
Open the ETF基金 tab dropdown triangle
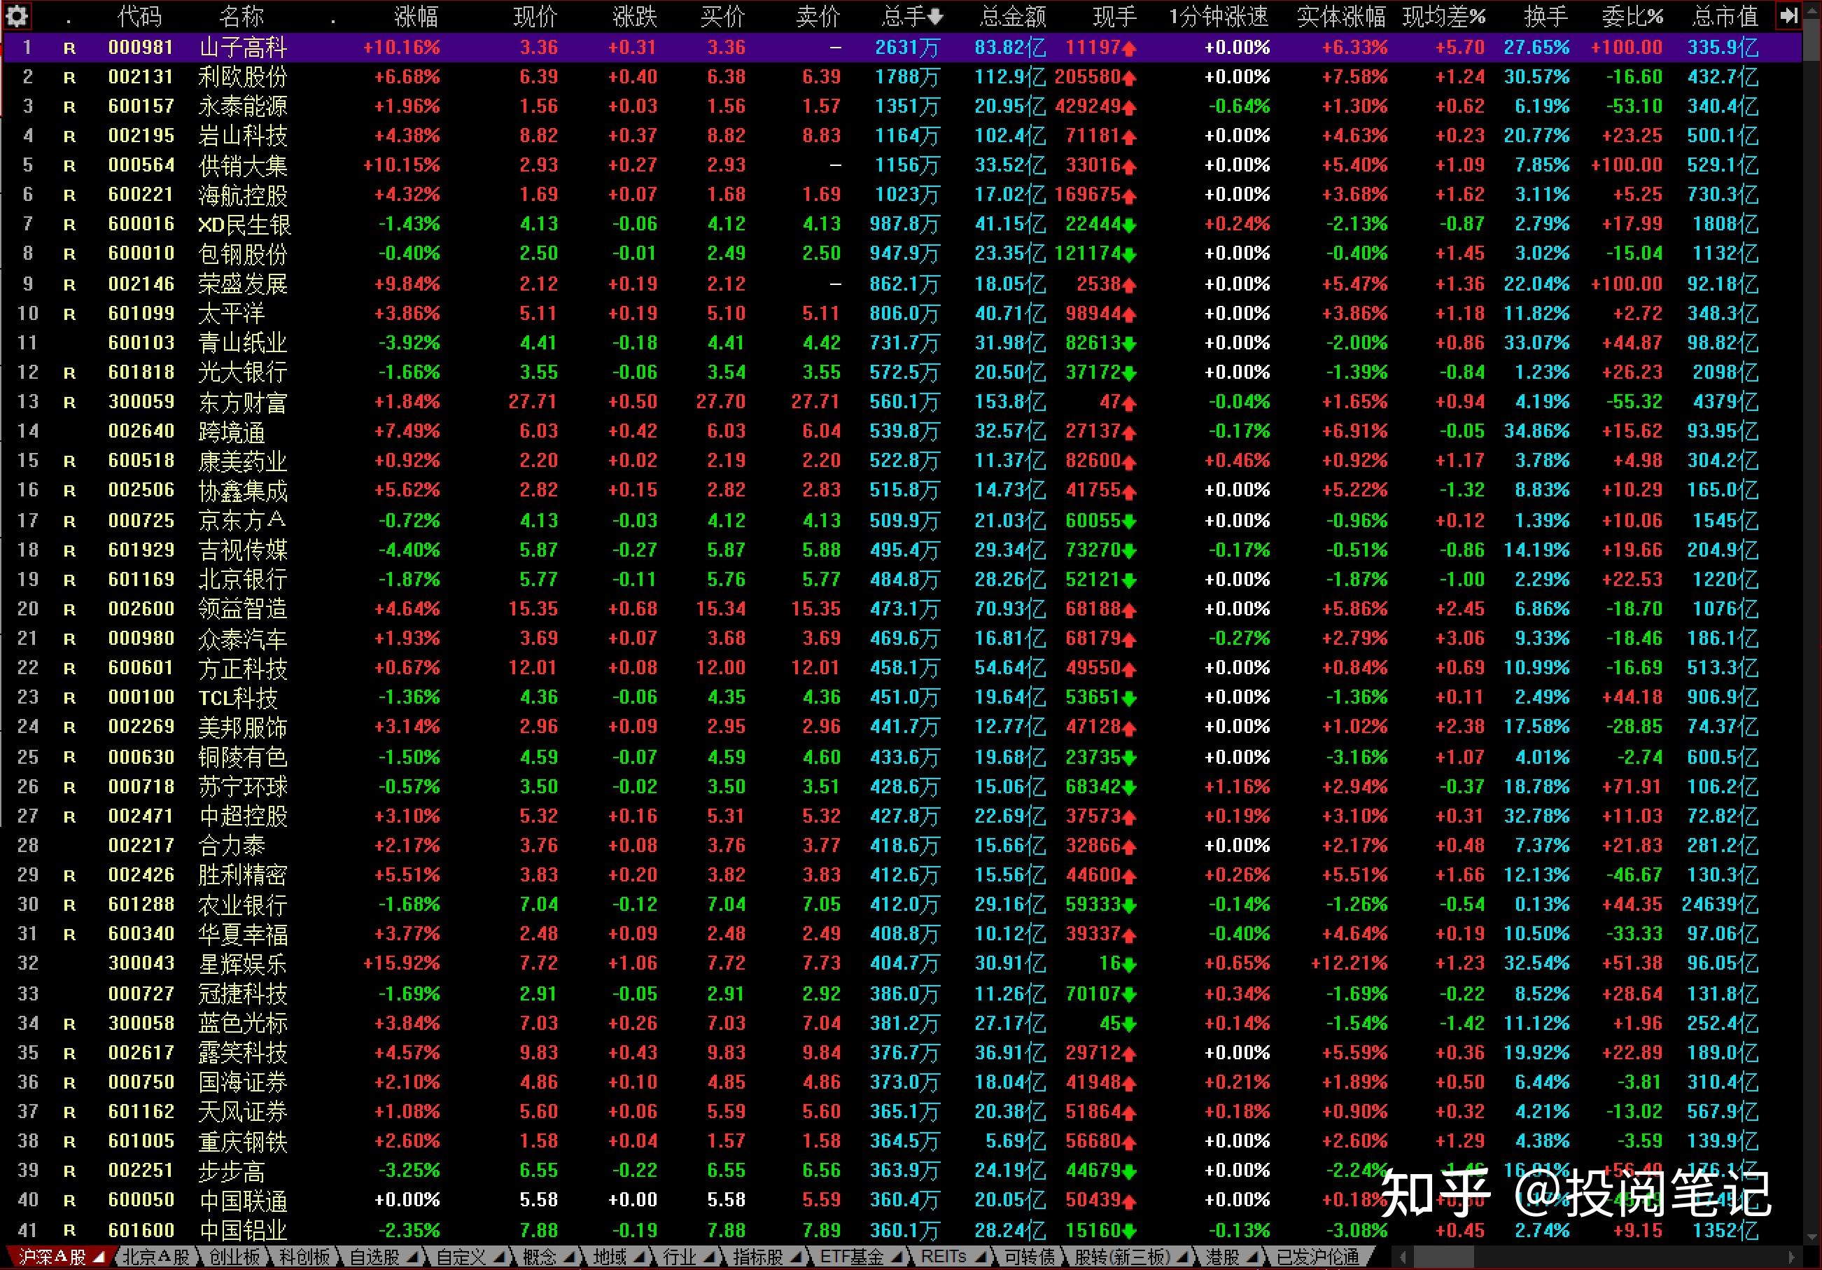897,1257
